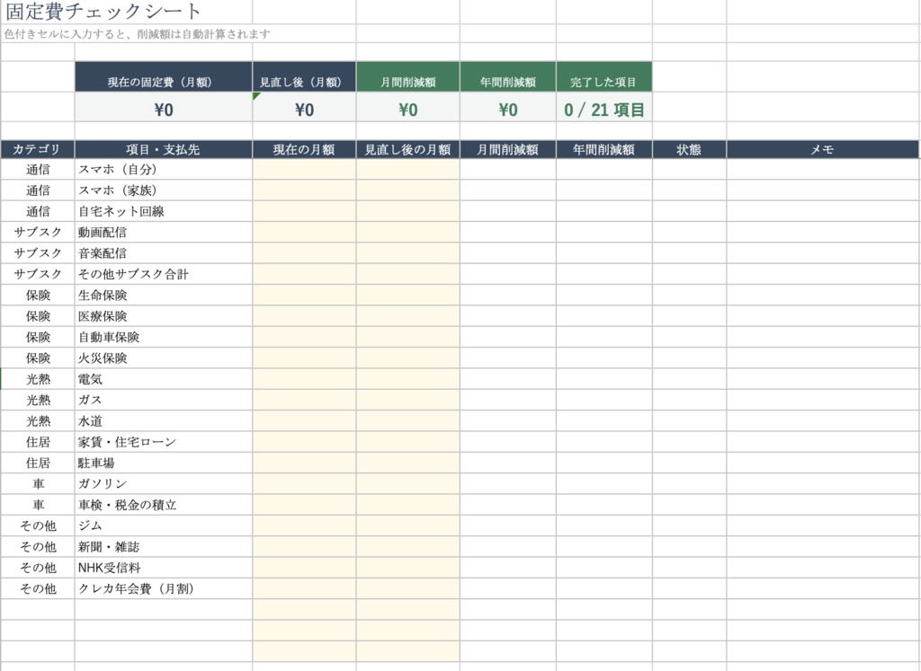
Task: Select the NHK受信料 item cell
Action: point(164,568)
